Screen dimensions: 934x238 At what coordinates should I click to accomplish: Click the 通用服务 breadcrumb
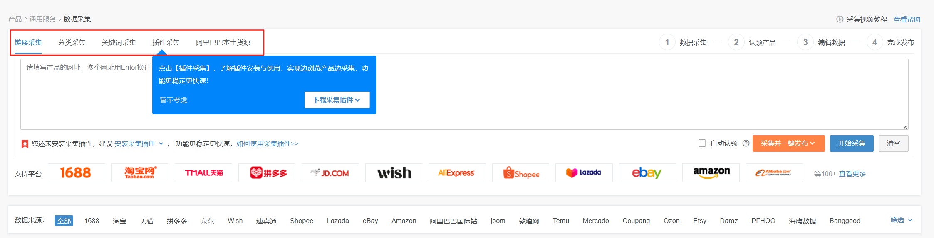[x=42, y=19]
